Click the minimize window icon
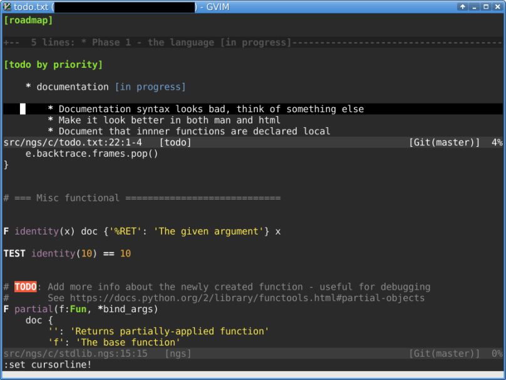Screen dimensions: 506x380 [474, 6]
